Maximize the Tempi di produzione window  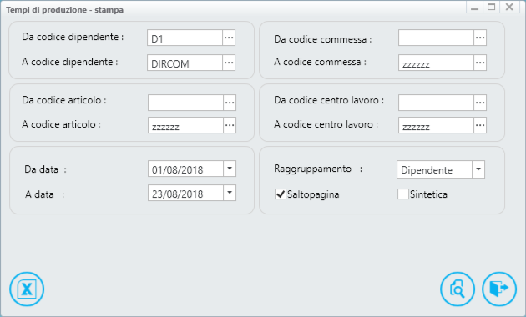[492, 7]
